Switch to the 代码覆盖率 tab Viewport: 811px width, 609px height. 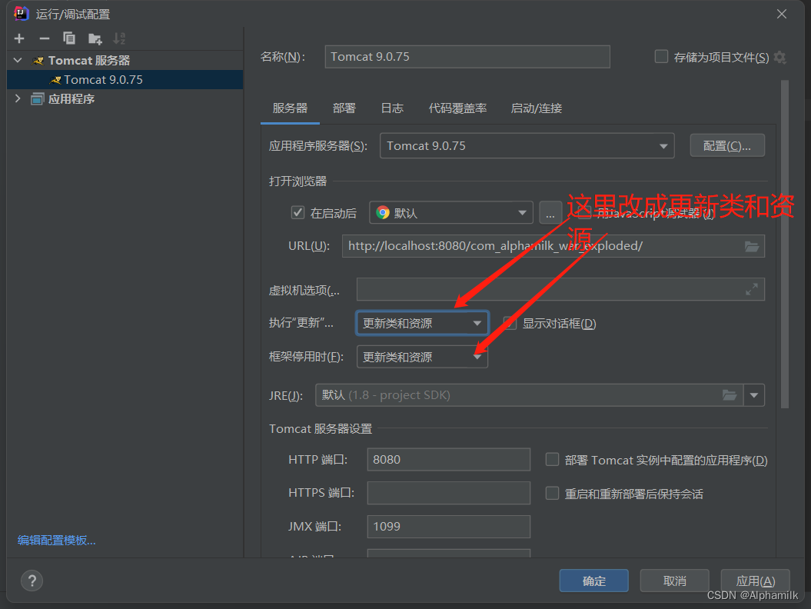pyautogui.click(x=457, y=108)
